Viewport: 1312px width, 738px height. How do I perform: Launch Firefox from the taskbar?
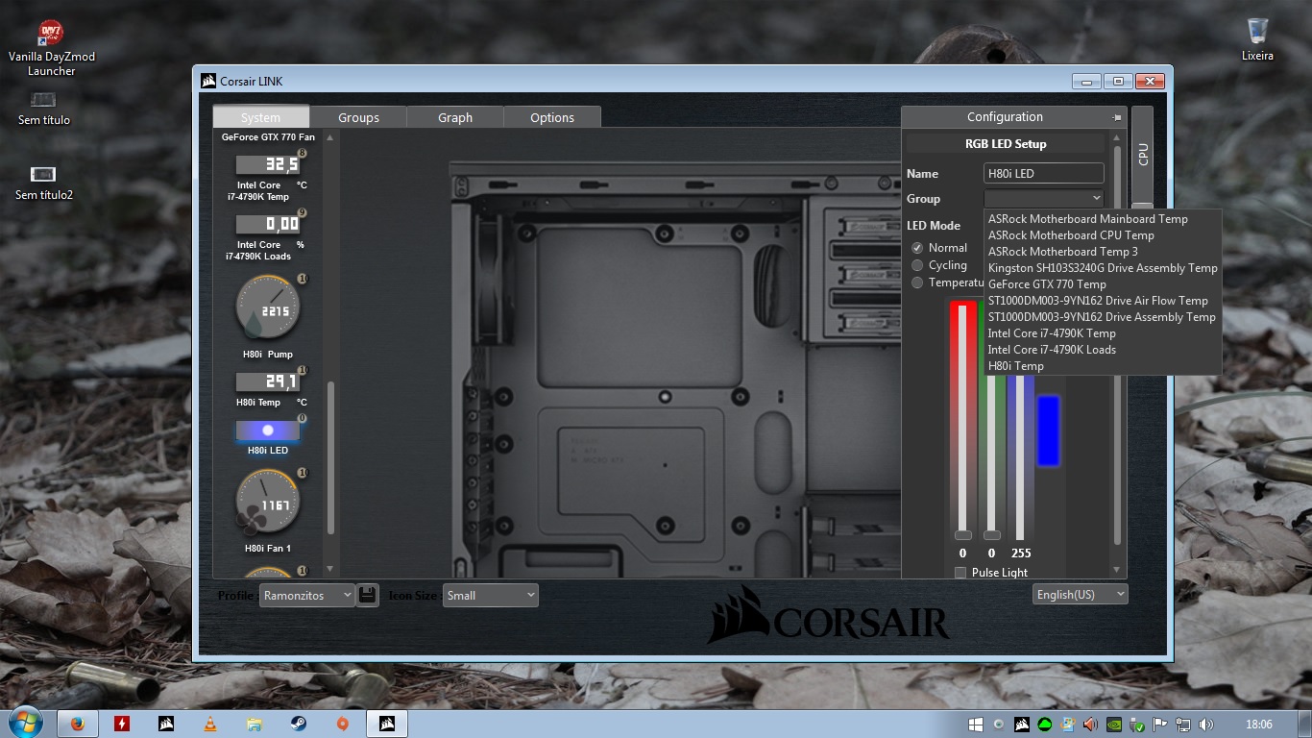tap(78, 724)
